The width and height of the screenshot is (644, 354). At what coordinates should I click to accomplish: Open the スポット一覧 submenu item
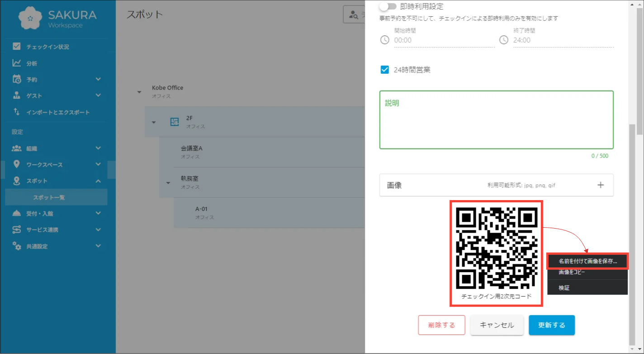pos(56,197)
